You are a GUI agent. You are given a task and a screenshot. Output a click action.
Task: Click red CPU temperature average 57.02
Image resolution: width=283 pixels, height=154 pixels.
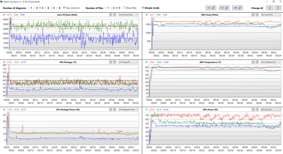point(9,62)
